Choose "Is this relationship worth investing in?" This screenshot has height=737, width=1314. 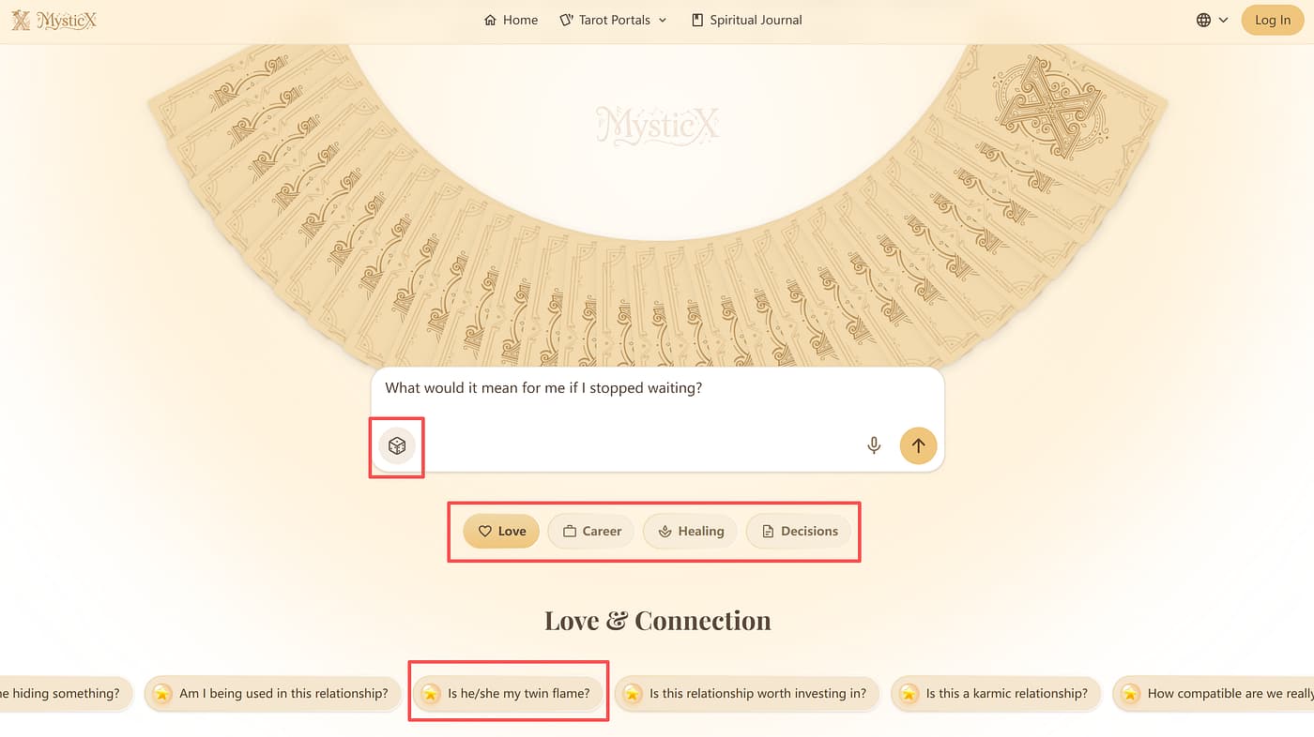756,694
